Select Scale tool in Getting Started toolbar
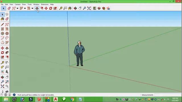Screen dimensions: 182x102 pos(55,8)
